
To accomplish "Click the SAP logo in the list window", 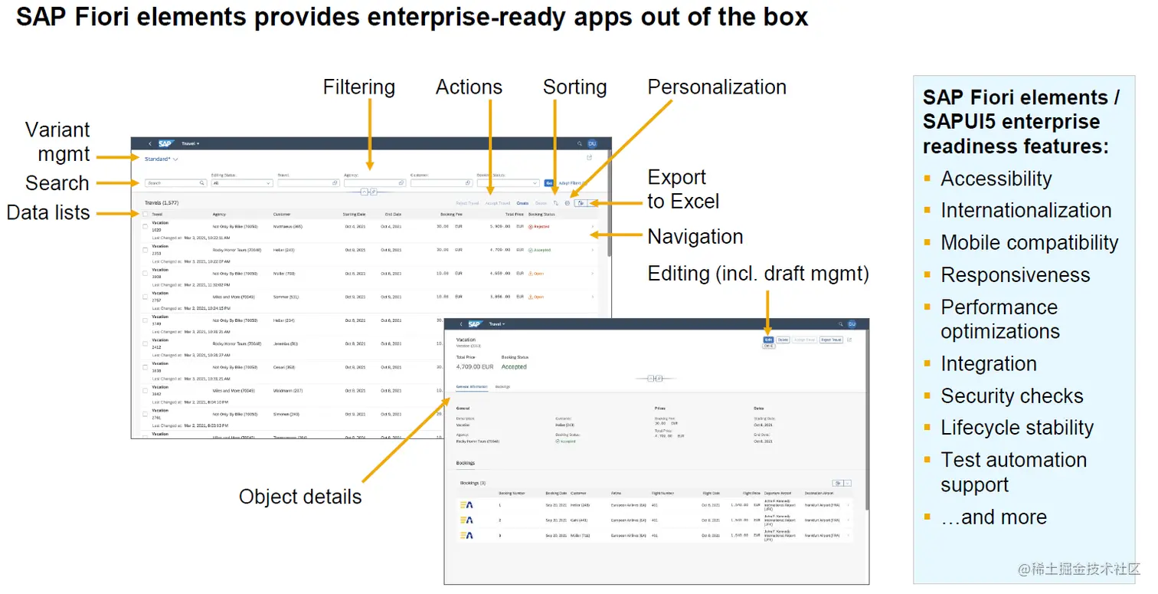I will tap(166, 143).
